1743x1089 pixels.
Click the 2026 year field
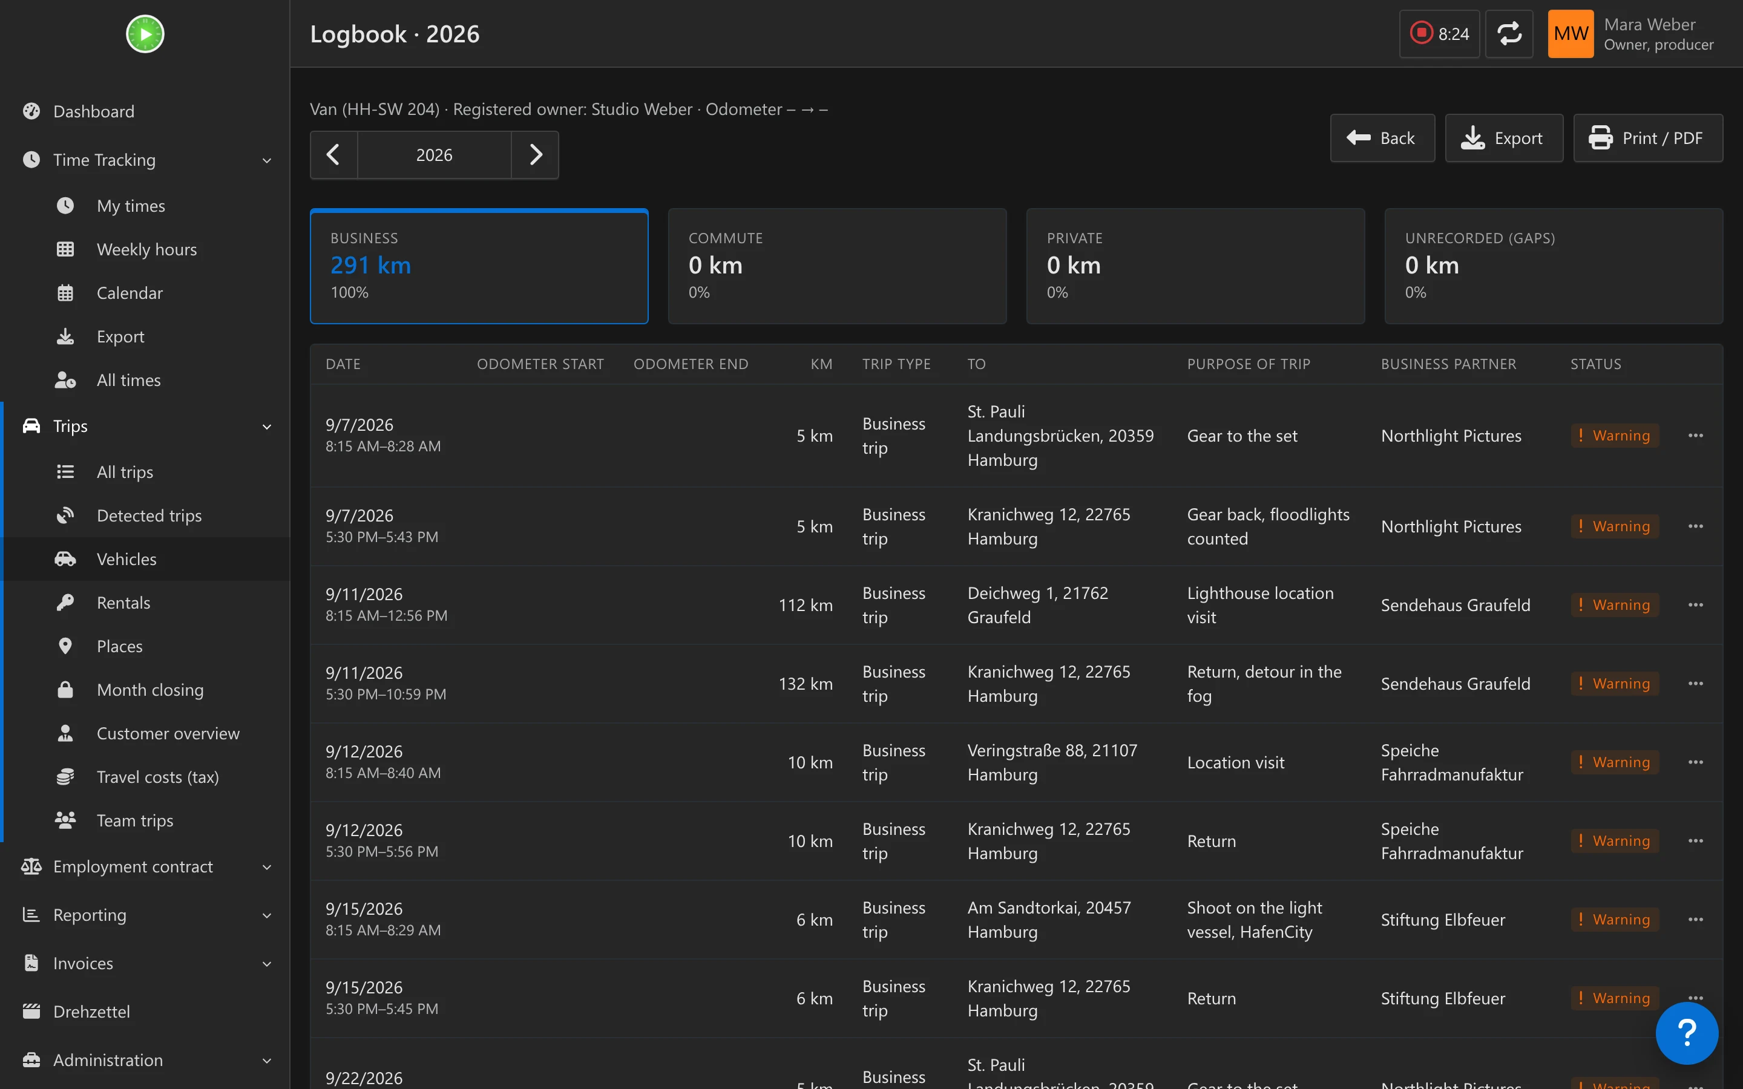(x=435, y=155)
